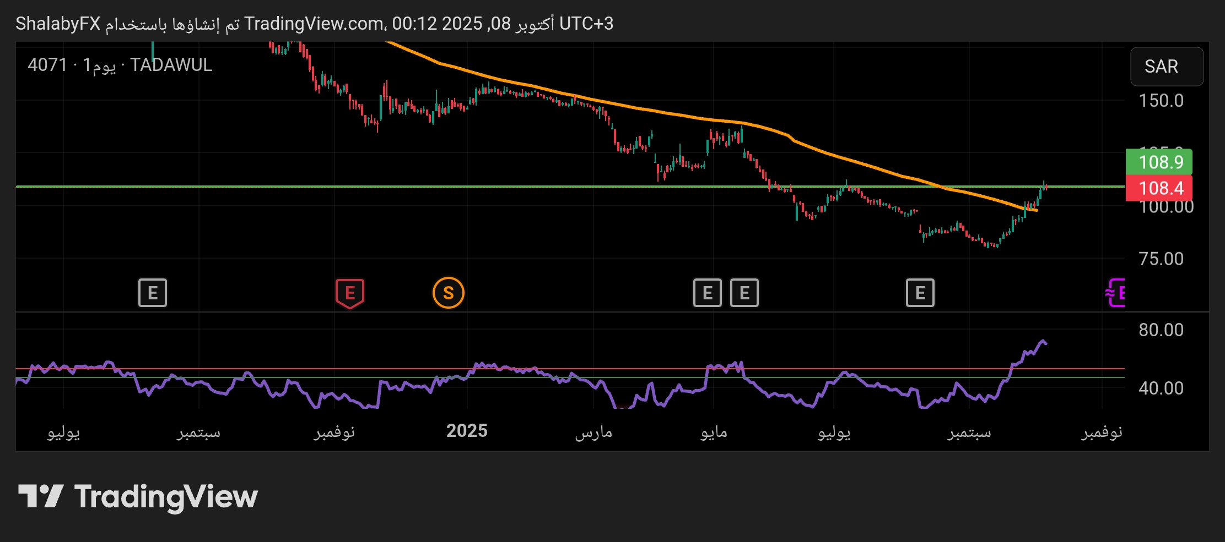Select the مايو label on the time axis

(x=714, y=432)
